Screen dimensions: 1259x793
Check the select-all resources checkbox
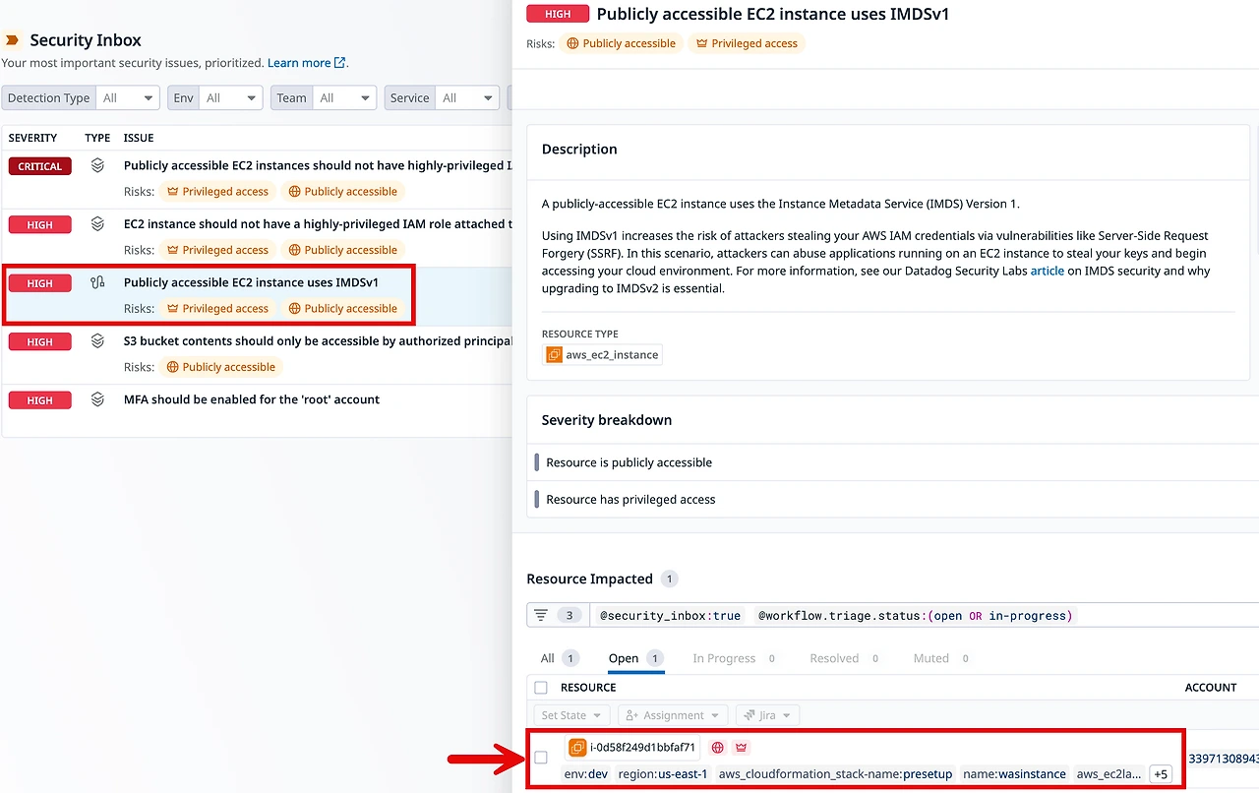click(x=540, y=687)
